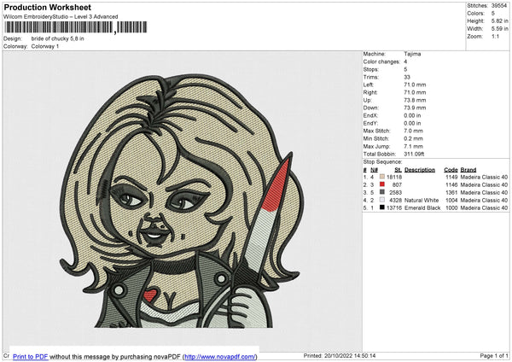The width and height of the screenshot is (512, 362).
Task: Click the barcode at the top
Action: click(76, 27)
